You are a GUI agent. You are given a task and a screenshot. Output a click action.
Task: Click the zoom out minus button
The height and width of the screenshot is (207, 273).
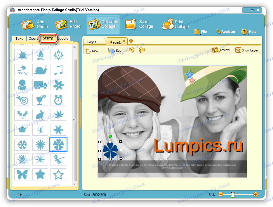point(221,194)
